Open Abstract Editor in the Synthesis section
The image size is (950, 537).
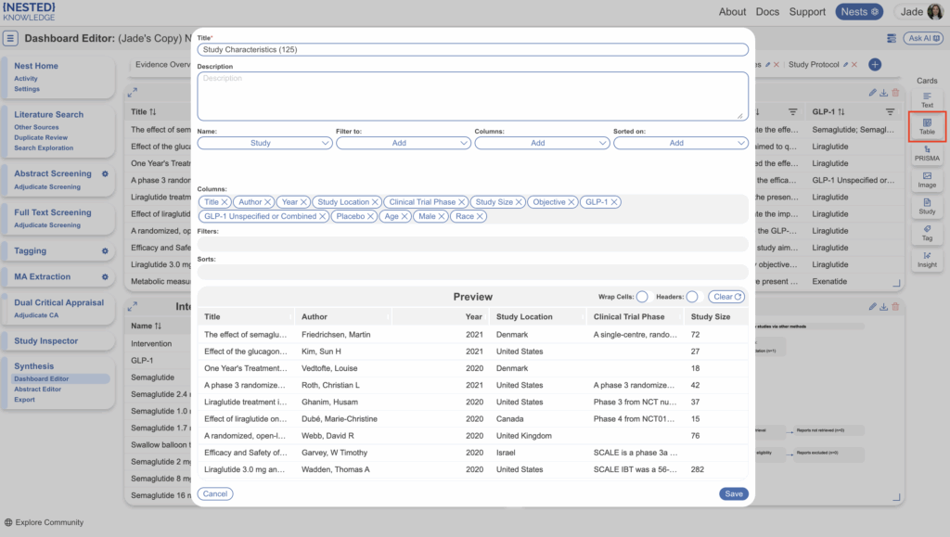pyautogui.click(x=38, y=390)
